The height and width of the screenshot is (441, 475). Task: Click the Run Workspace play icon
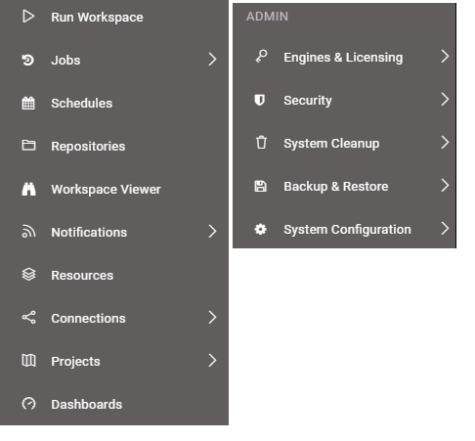point(28,17)
